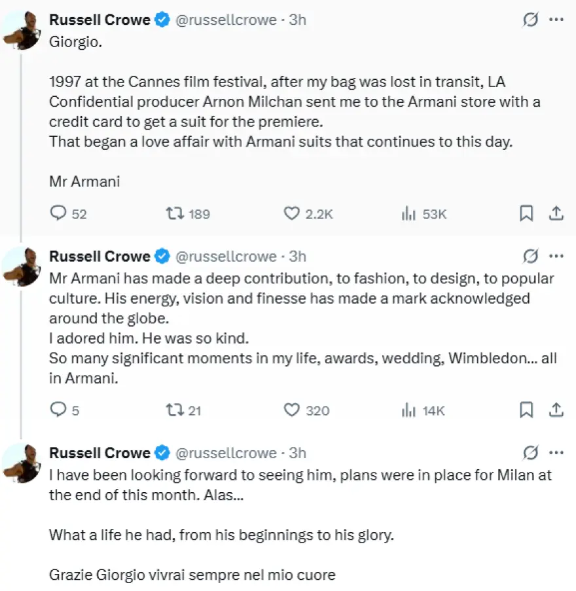Bookmark the second tweet about Wimbledon
This screenshot has width=576, height=591.
coord(526,410)
